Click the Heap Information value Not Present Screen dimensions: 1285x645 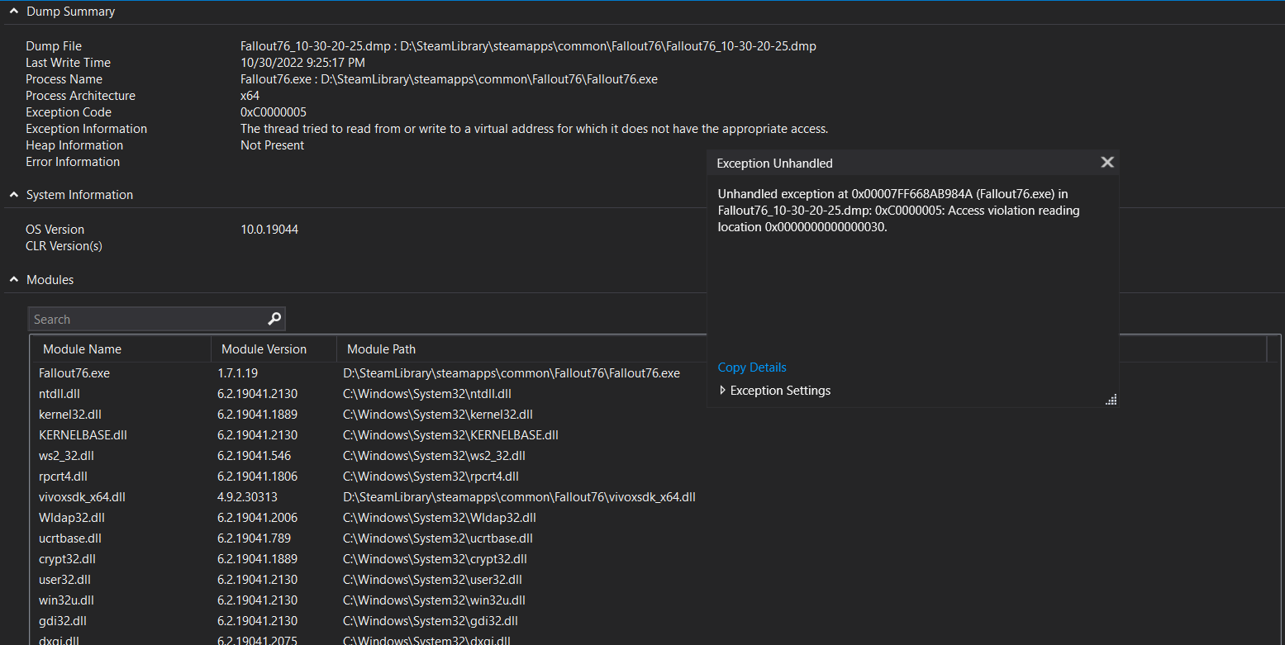[x=272, y=145]
